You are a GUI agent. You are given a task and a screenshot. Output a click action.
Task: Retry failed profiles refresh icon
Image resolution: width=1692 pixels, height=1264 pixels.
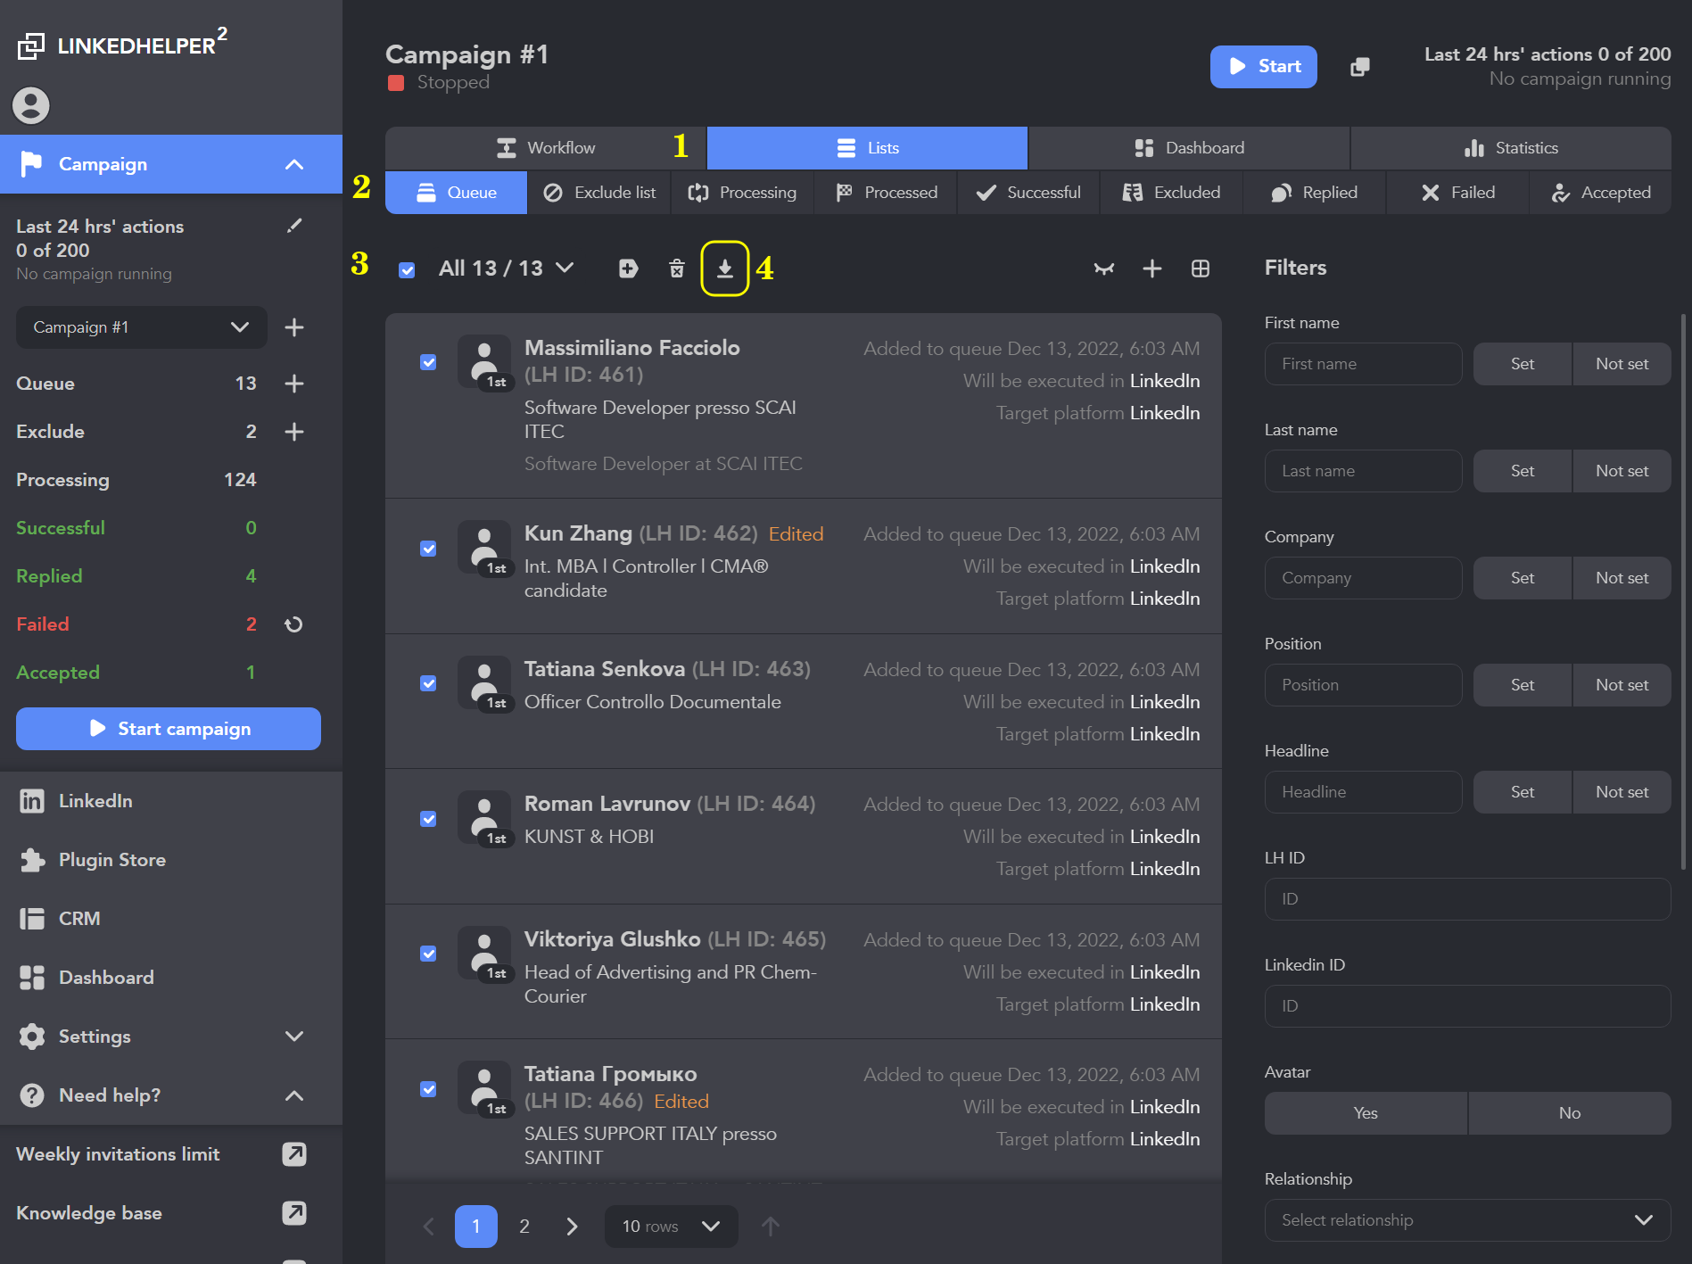click(x=293, y=624)
